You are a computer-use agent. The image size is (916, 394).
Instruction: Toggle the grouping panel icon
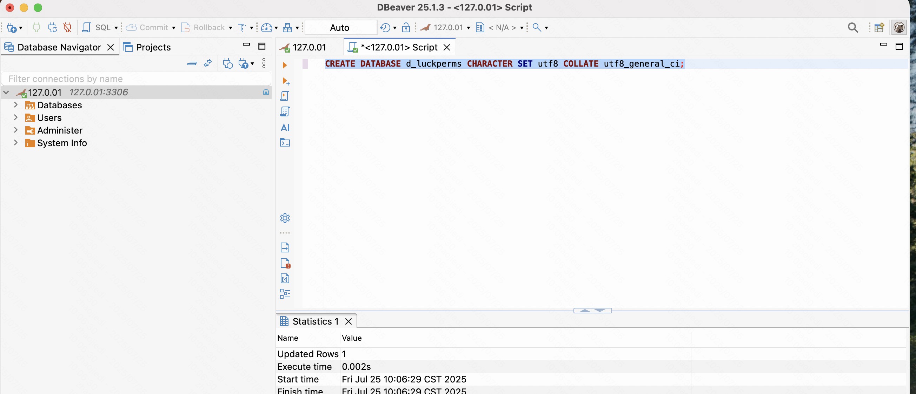click(285, 294)
